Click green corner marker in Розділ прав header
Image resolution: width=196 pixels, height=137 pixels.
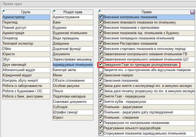click(54, 11)
